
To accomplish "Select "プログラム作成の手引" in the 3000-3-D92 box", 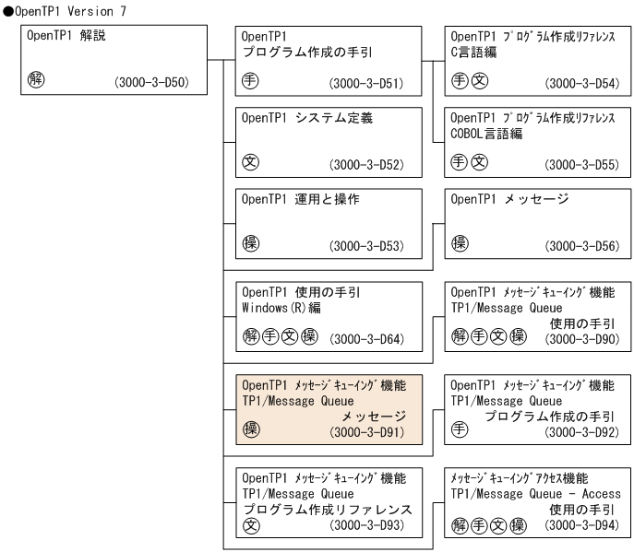I will click(549, 417).
